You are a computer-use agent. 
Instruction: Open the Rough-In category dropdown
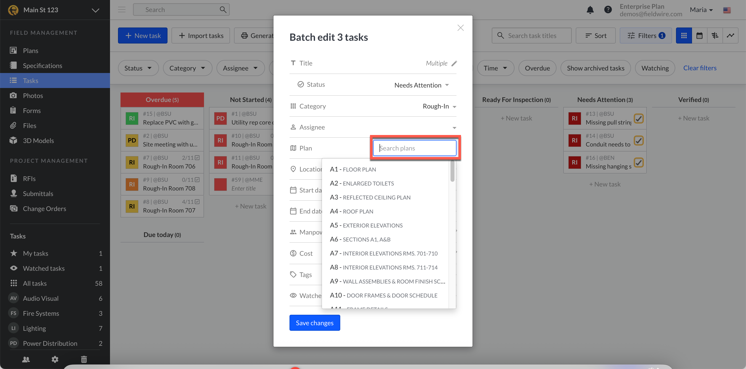[x=439, y=106]
